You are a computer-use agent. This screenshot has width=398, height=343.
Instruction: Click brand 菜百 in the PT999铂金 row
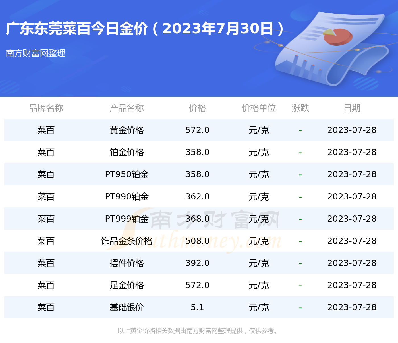pyautogui.click(x=46, y=219)
